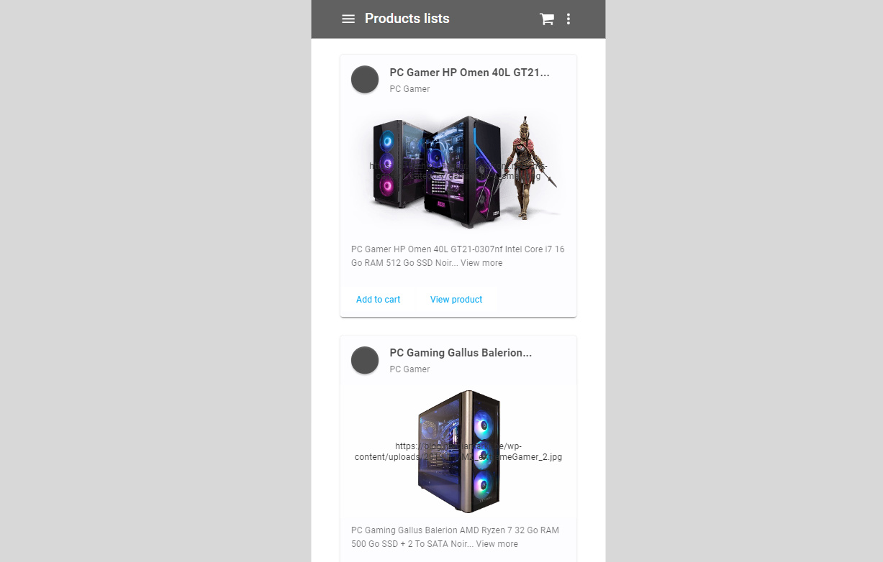Viewport: 883px width, 562px height.
Task: Click the PC Gamer category under Gallus Balerion
Action: (x=409, y=369)
